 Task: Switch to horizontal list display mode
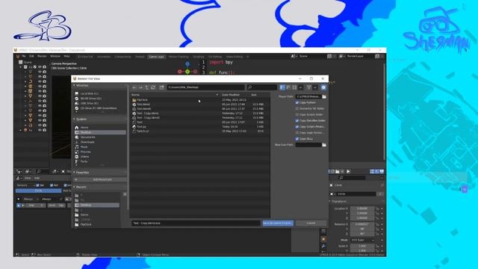click(288, 87)
